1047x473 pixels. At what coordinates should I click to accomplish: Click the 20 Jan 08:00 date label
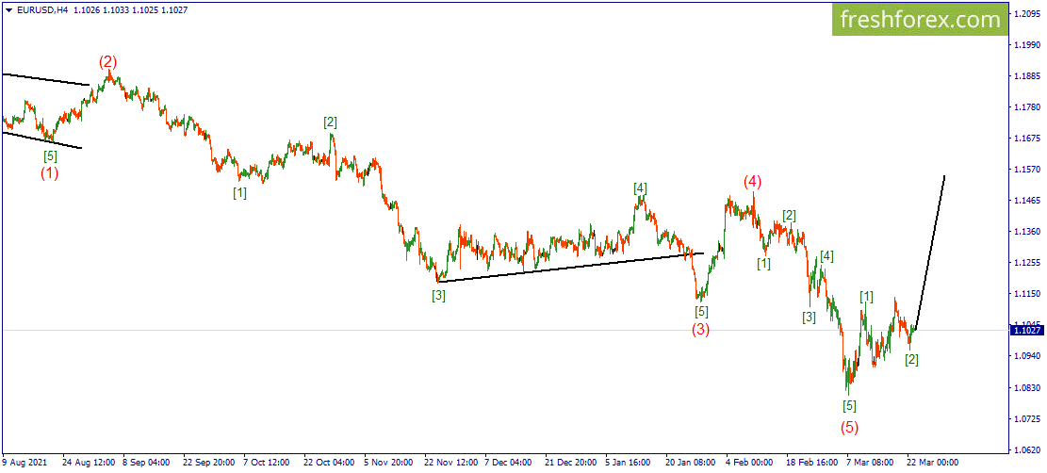click(691, 462)
